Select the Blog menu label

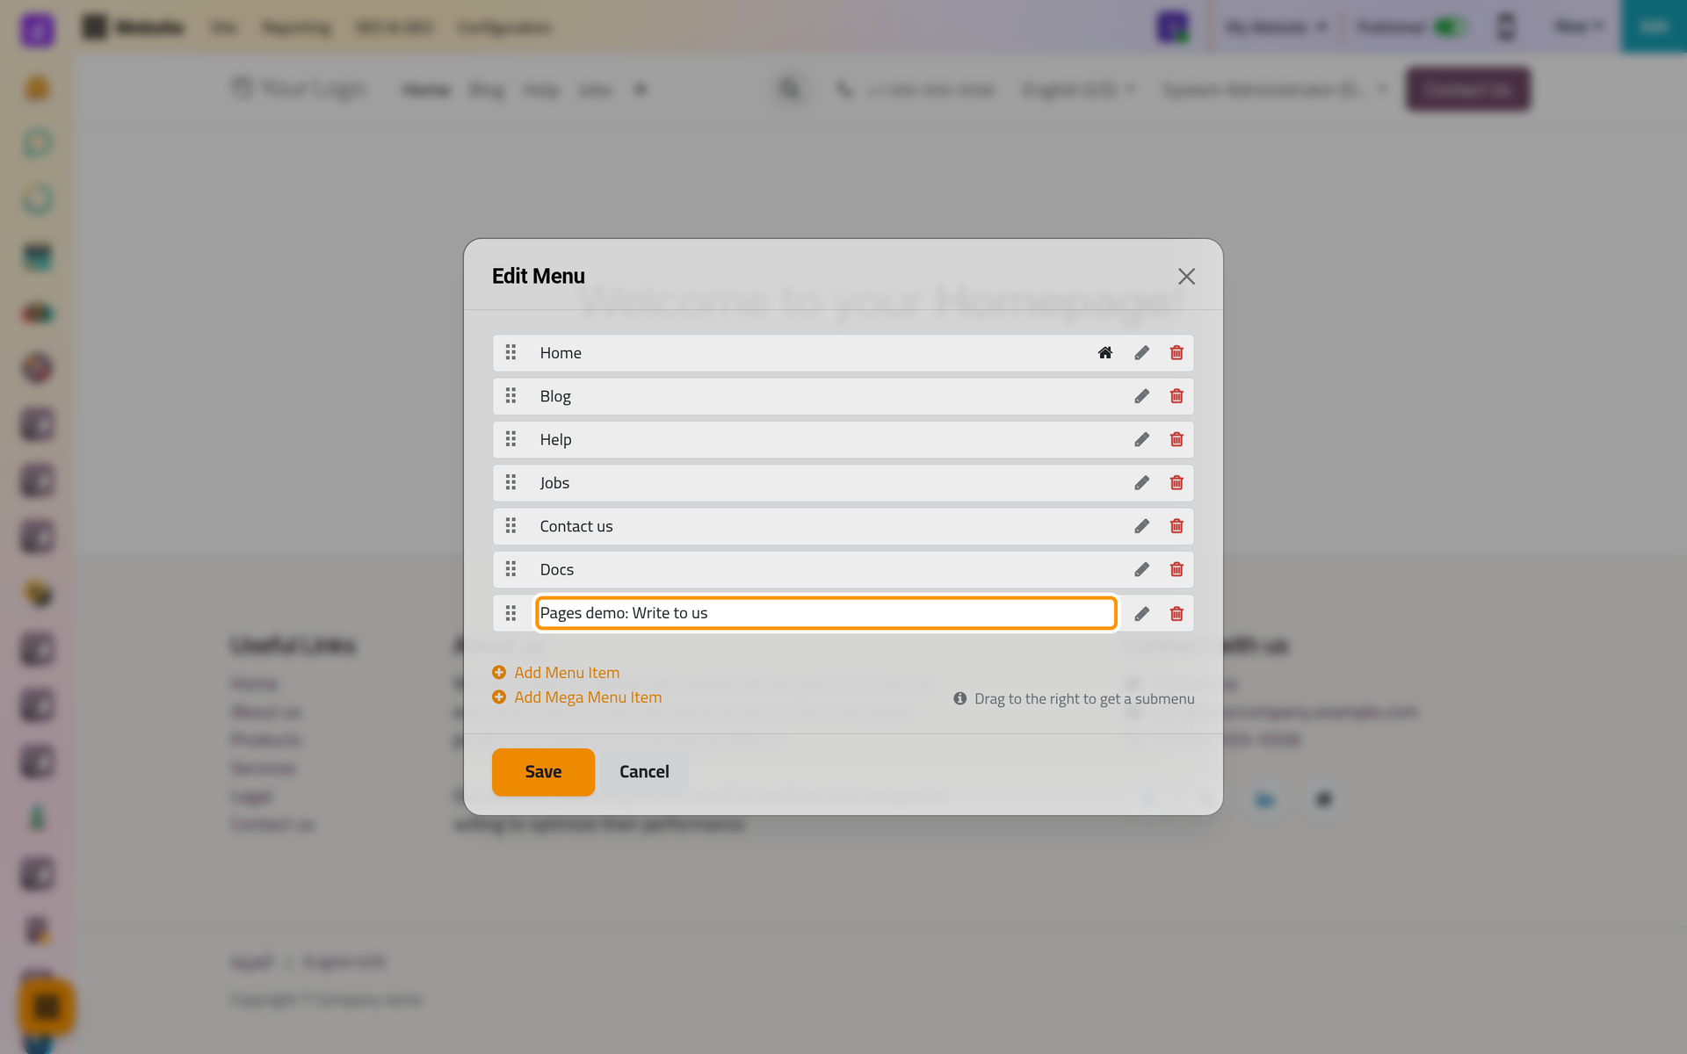click(555, 396)
